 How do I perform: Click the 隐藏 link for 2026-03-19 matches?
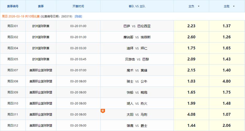click(x=79, y=16)
